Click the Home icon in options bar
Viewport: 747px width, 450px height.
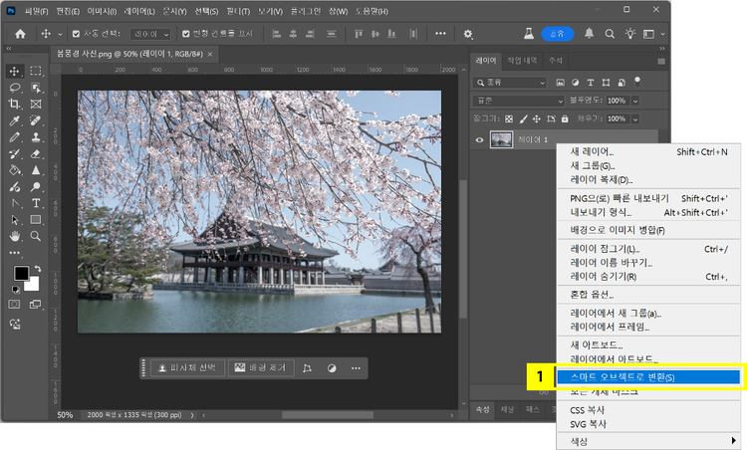[x=19, y=34]
